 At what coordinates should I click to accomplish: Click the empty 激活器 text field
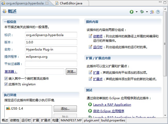click(45, 71)
